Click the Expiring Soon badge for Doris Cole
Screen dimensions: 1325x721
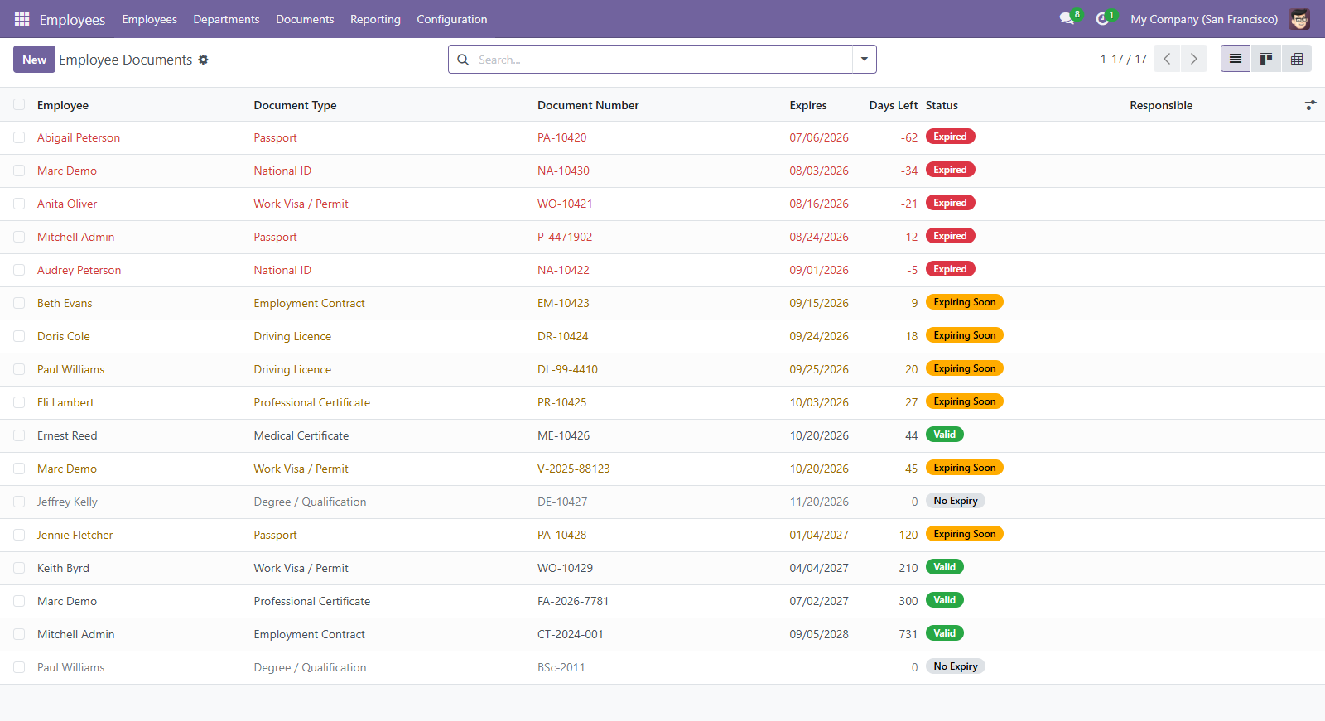tap(965, 335)
